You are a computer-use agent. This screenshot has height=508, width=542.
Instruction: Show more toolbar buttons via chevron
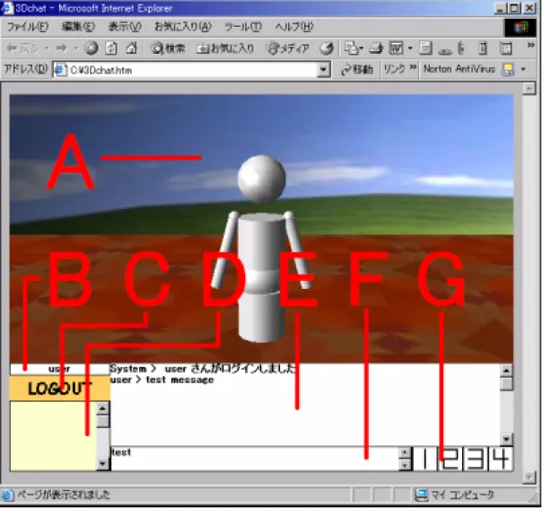pyautogui.click(x=530, y=45)
